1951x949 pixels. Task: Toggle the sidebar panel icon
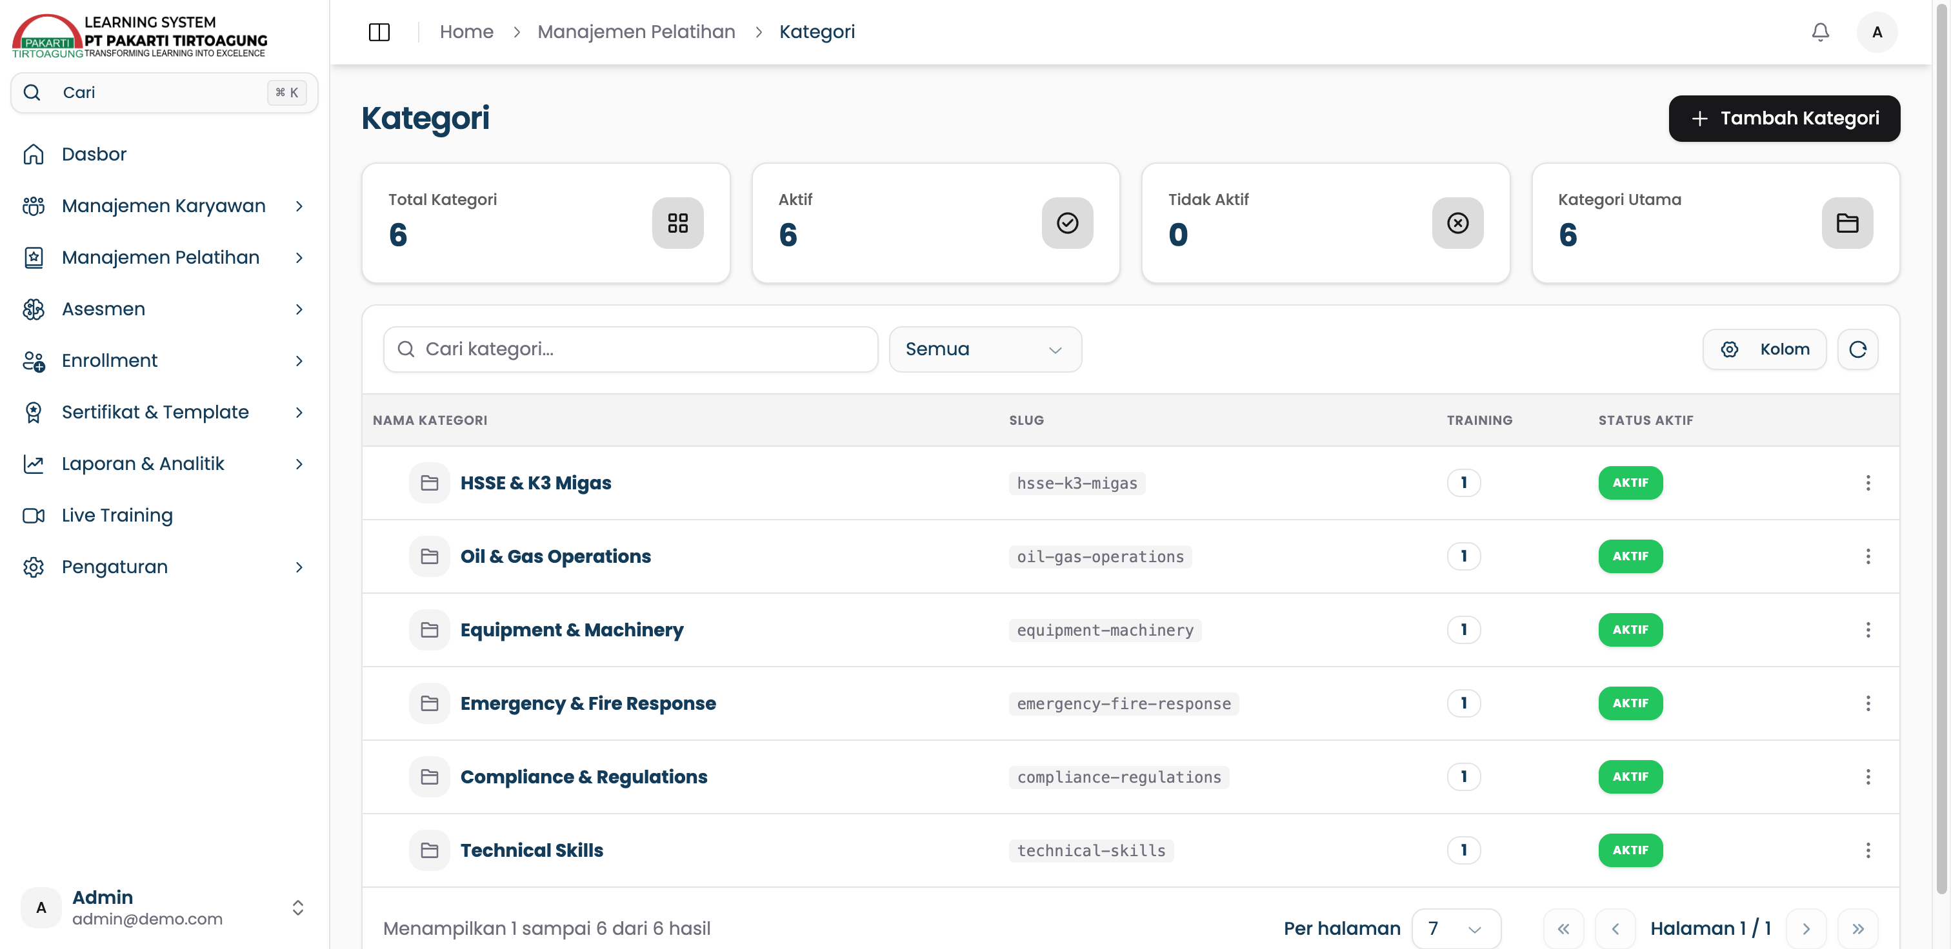point(379,32)
